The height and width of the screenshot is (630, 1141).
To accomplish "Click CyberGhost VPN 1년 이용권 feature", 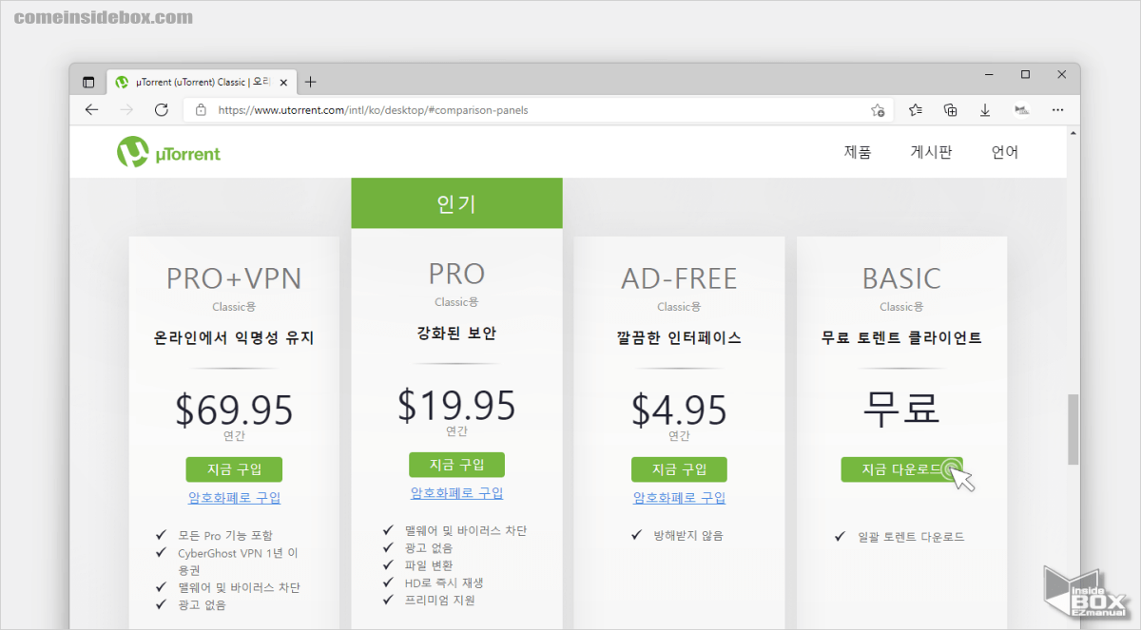I will tap(238, 561).
